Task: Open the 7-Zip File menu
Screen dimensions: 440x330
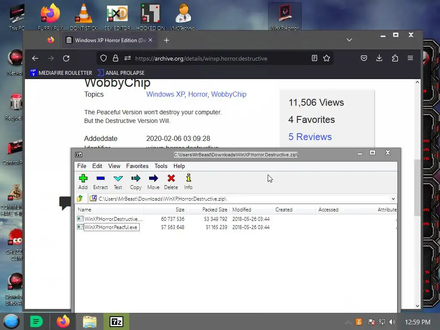Action: 82,166
